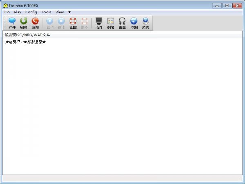Click the 浏览 (Browse) red phone icon

(x=35, y=21)
